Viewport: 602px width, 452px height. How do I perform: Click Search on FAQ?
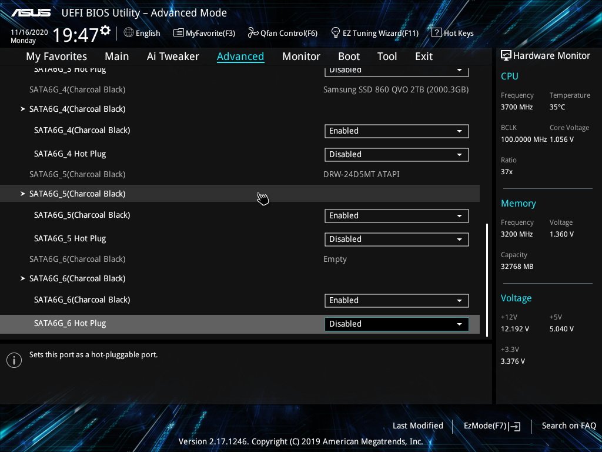coord(568,426)
